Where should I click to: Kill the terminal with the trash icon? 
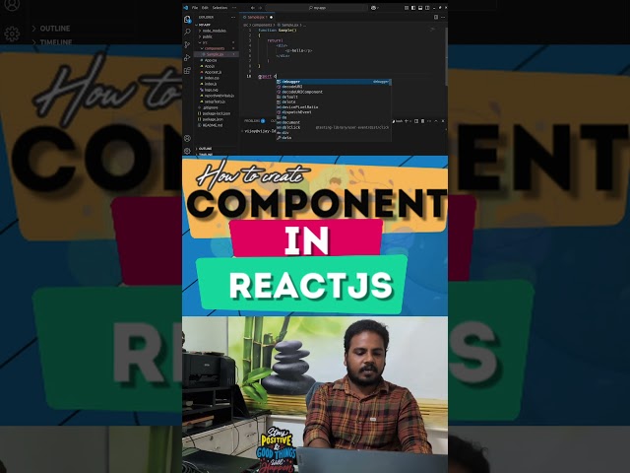tap(422, 121)
